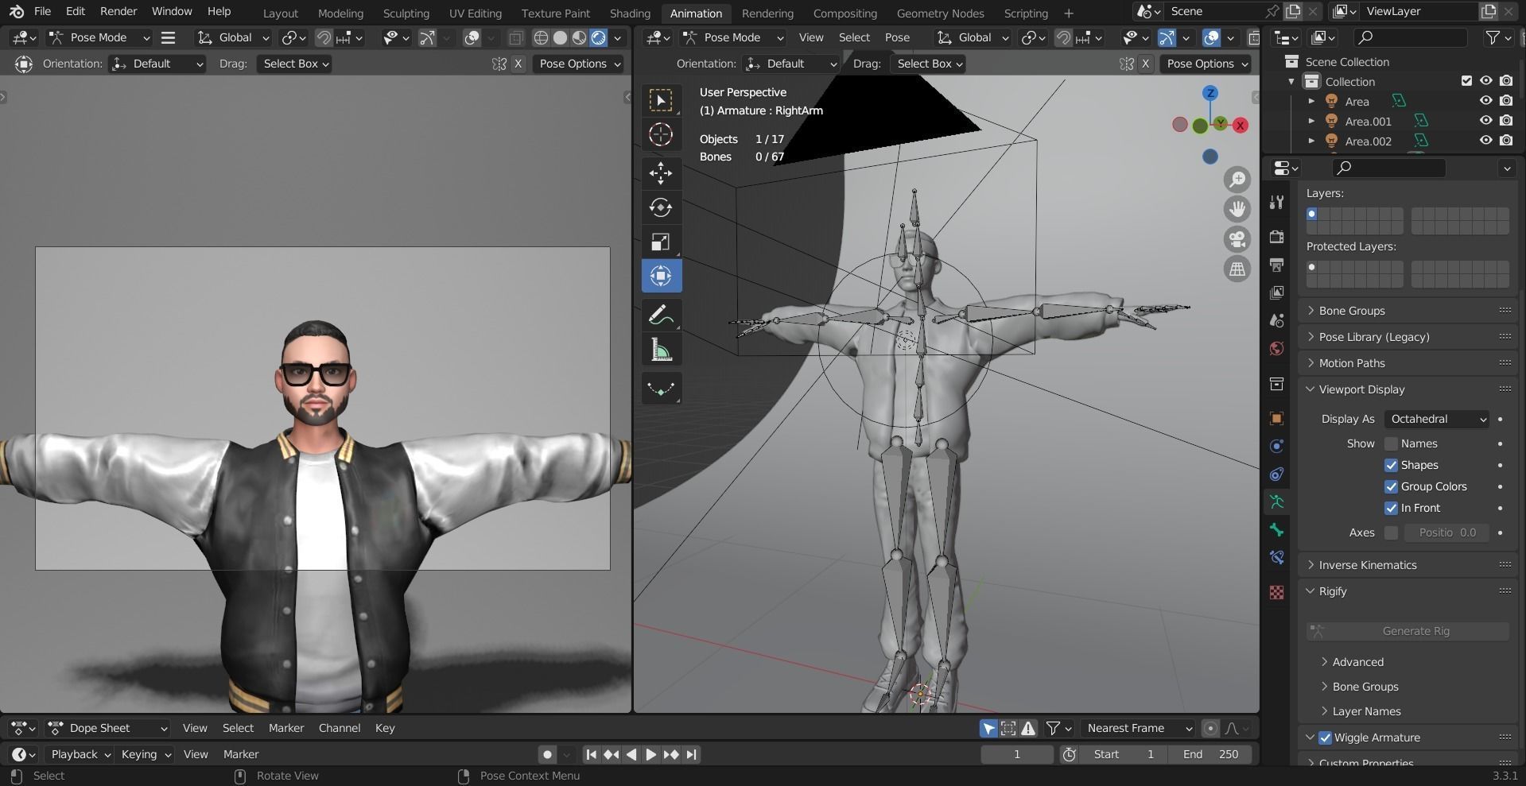Select the 3D Cursor tool

[x=661, y=134]
